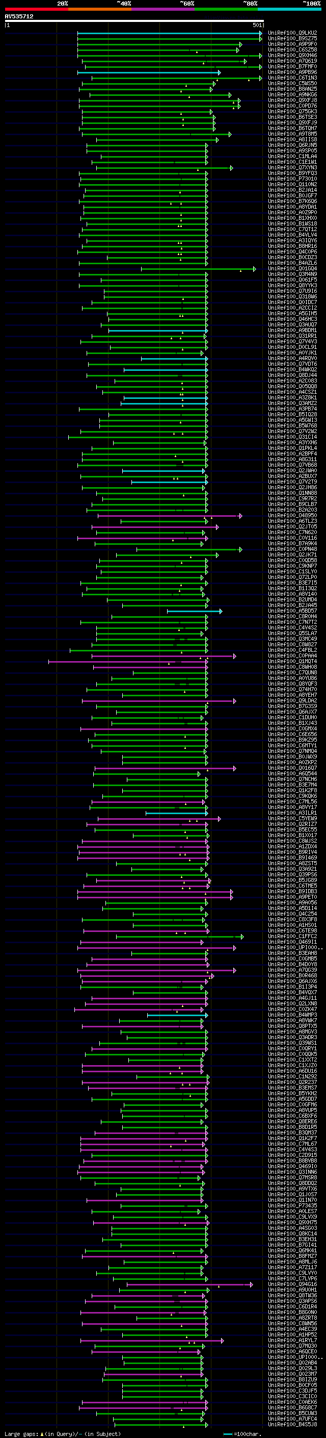Select the UniRef100_C9KNP7 label

292,566
